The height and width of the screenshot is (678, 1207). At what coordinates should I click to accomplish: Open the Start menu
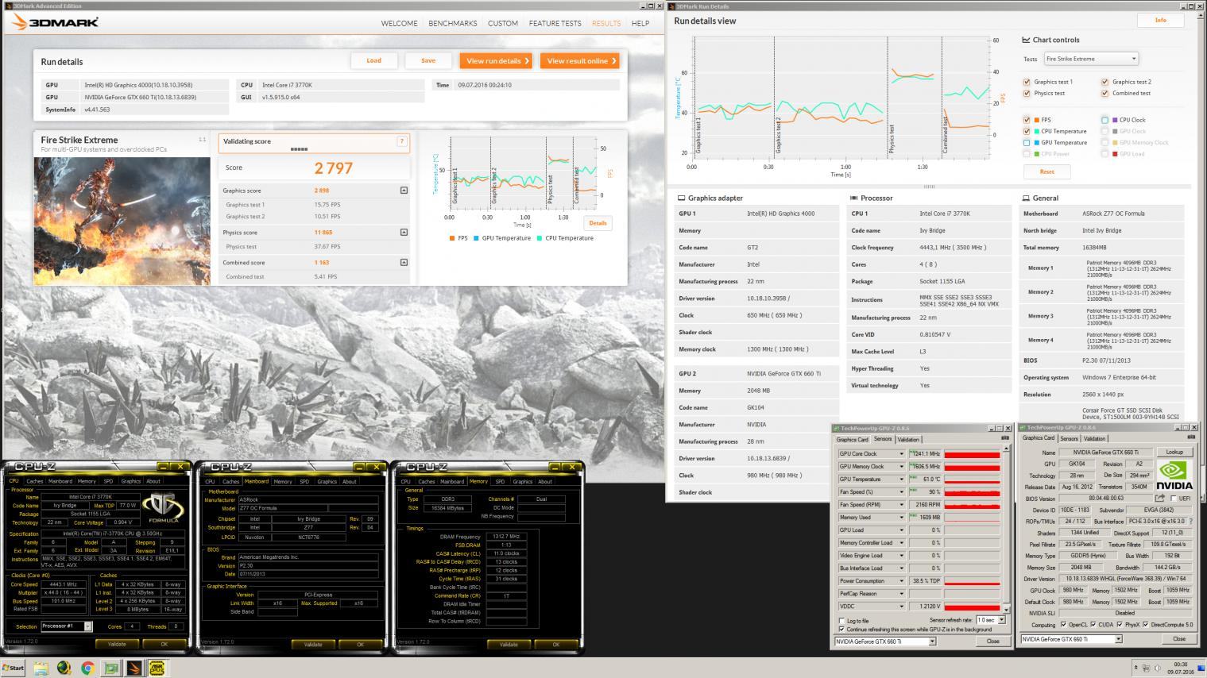(x=14, y=668)
